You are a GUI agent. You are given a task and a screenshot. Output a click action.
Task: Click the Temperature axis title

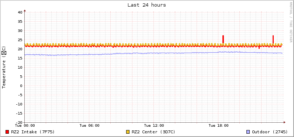click(4, 67)
